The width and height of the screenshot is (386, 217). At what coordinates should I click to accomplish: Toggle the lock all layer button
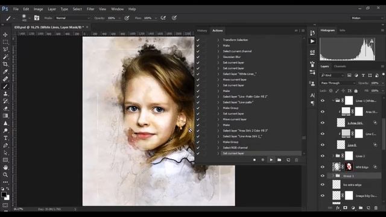click(356, 91)
